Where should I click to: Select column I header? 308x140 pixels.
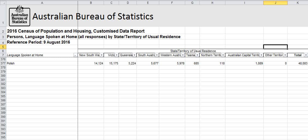coord(244,3)
